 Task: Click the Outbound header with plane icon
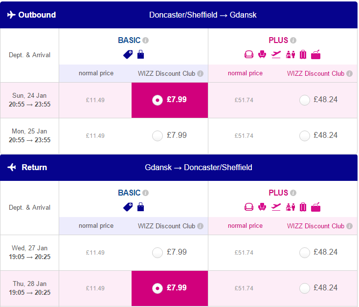[x=32, y=15]
